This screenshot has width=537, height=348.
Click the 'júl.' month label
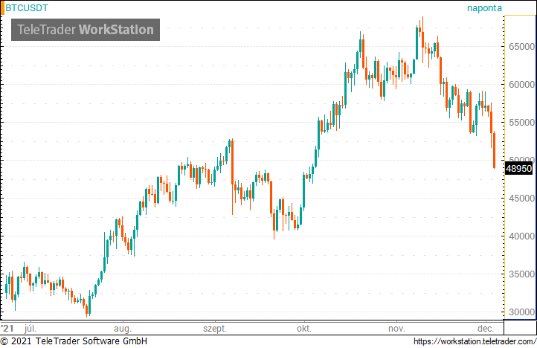(30, 329)
